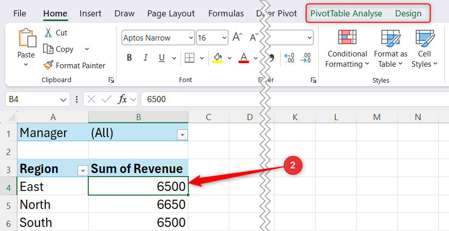Open the Paste options arrow
Image resolution: width=449 pixels, height=231 pixels.
[x=26, y=65]
